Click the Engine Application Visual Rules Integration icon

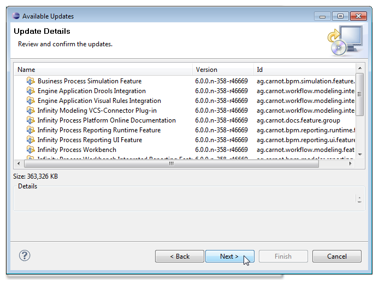pos(31,101)
